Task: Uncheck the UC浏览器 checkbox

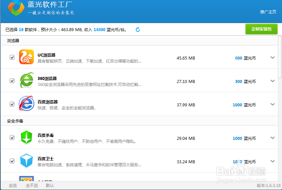Action: point(12,57)
